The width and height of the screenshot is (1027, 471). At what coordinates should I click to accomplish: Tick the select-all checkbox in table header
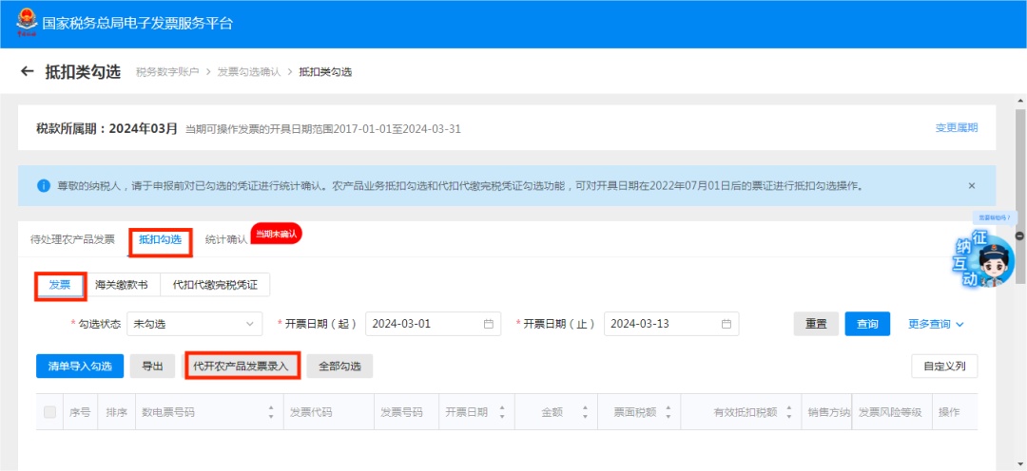pos(49,412)
